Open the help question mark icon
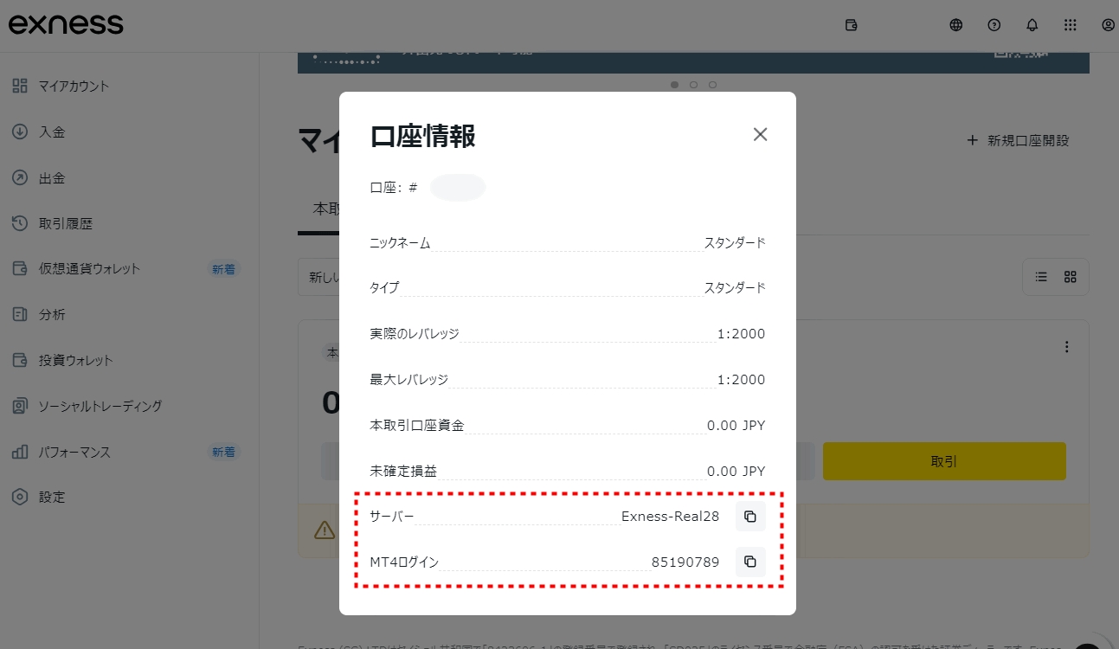Screen dimensions: 1119x649 [x=994, y=25]
